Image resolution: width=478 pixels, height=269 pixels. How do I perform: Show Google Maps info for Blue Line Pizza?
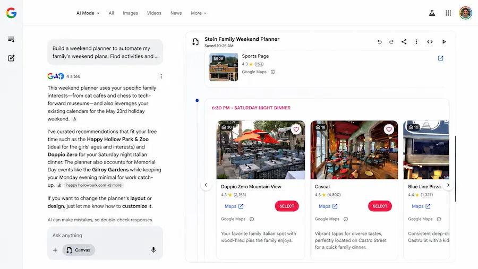click(x=439, y=219)
